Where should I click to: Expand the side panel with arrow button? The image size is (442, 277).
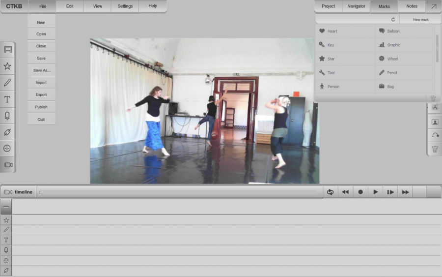coord(433,6)
